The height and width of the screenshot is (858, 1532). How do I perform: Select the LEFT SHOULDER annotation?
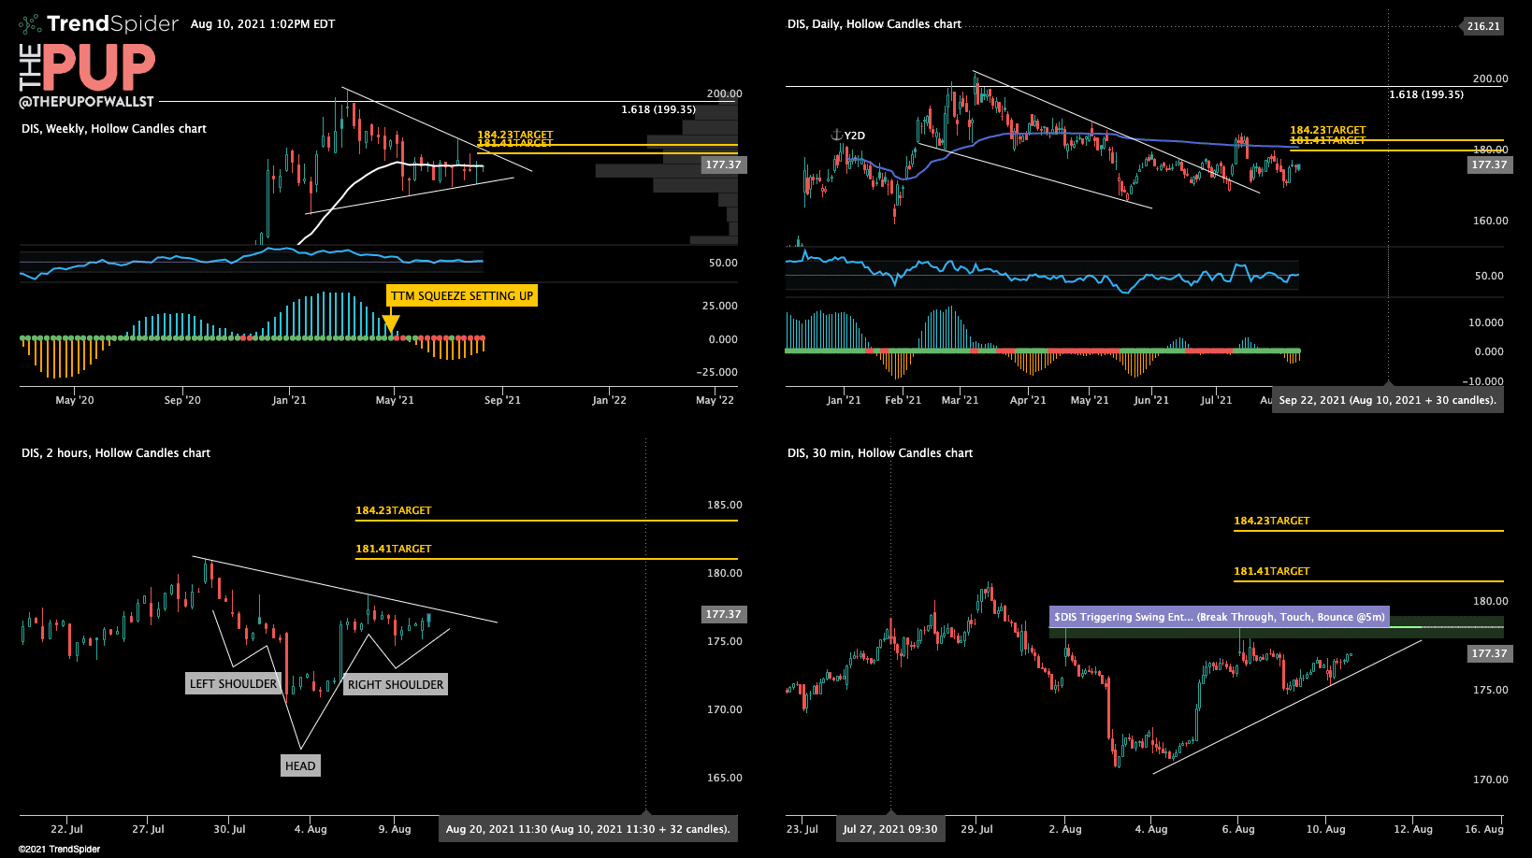[233, 684]
